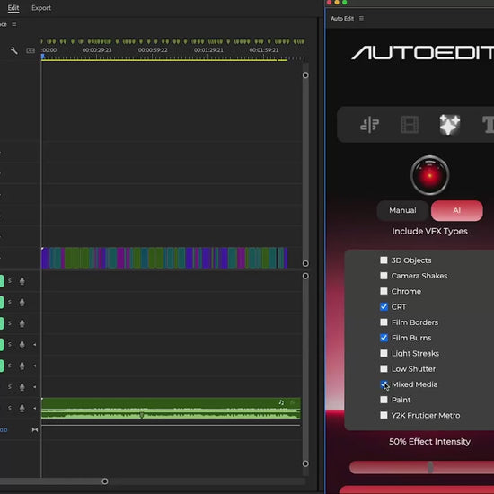Click the mix track output icon beside 0.0
This screenshot has height=494, width=494.
click(x=35, y=429)
